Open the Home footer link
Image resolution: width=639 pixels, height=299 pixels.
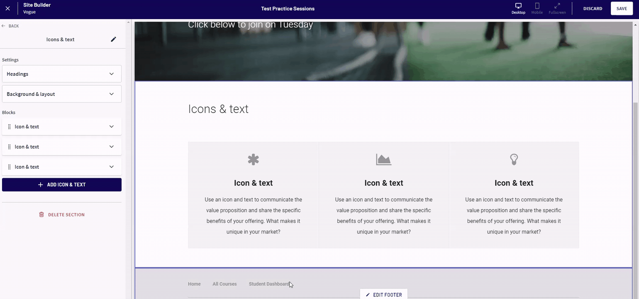coord(194,284)
